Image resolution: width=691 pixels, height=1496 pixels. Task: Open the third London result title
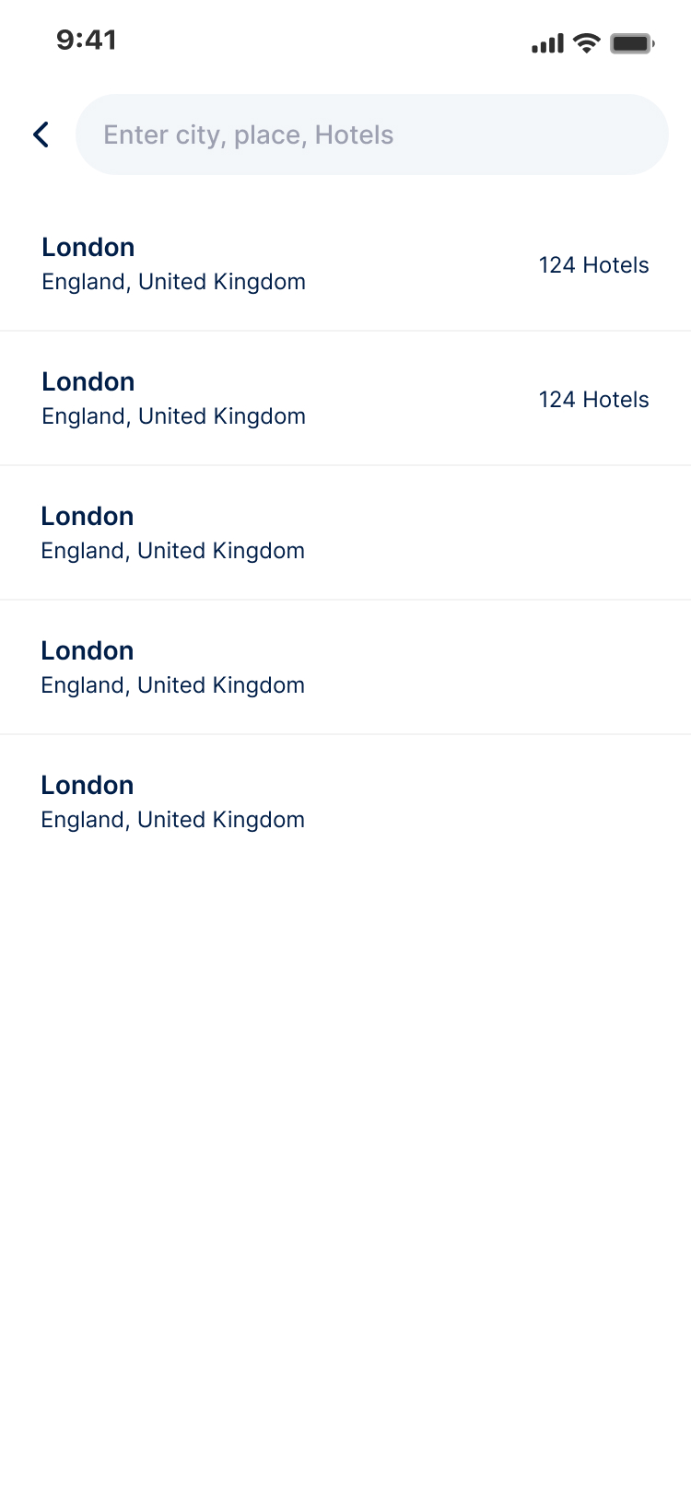(88, 516)
